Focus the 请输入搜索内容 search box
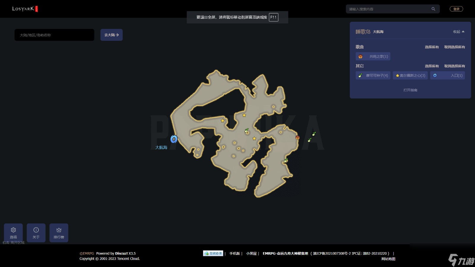The width and height of the screenshot is (475, 267). coord(392,9)
